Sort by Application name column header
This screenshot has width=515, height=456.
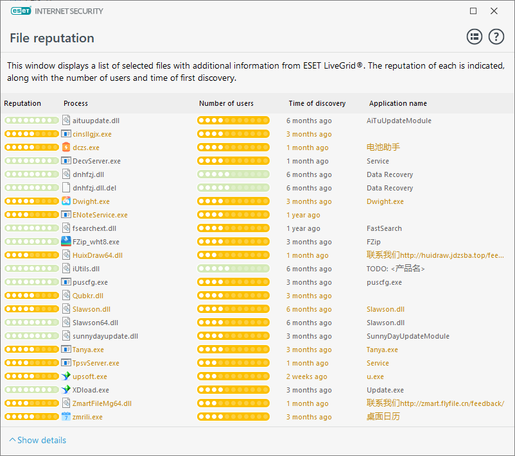(x=397, y=103)
